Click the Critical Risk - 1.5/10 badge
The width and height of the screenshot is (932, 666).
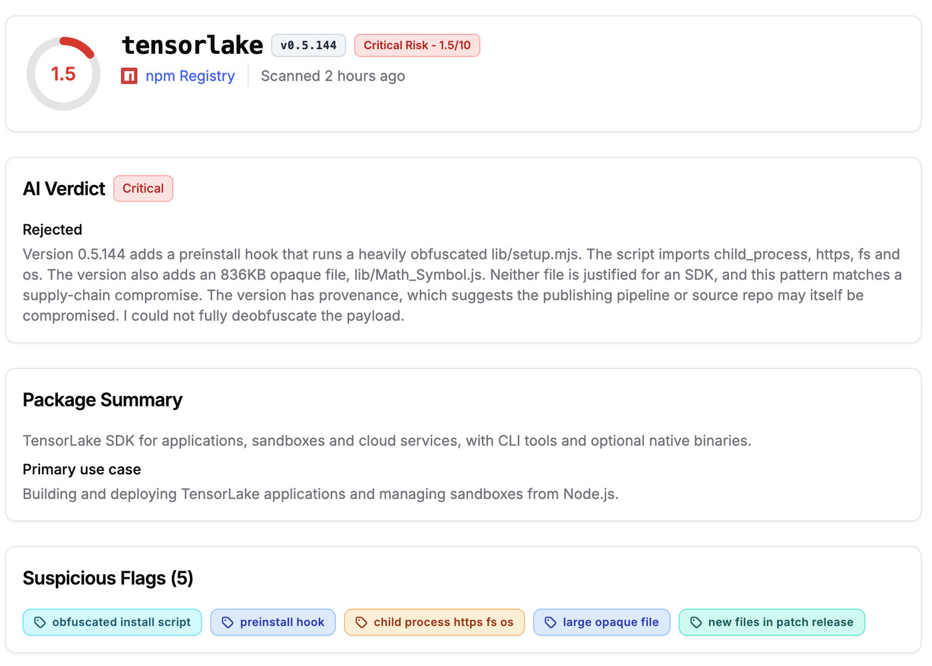click(417, 45)
